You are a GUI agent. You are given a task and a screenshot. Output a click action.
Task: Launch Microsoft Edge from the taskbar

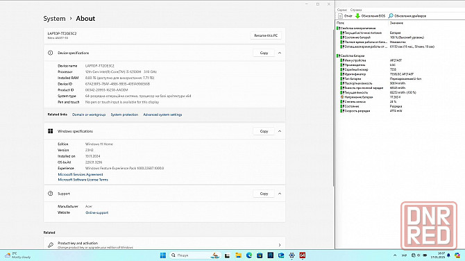coord(249,255)
